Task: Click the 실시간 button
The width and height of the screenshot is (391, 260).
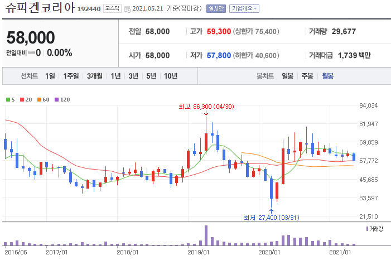Action: tap(216, 9)
